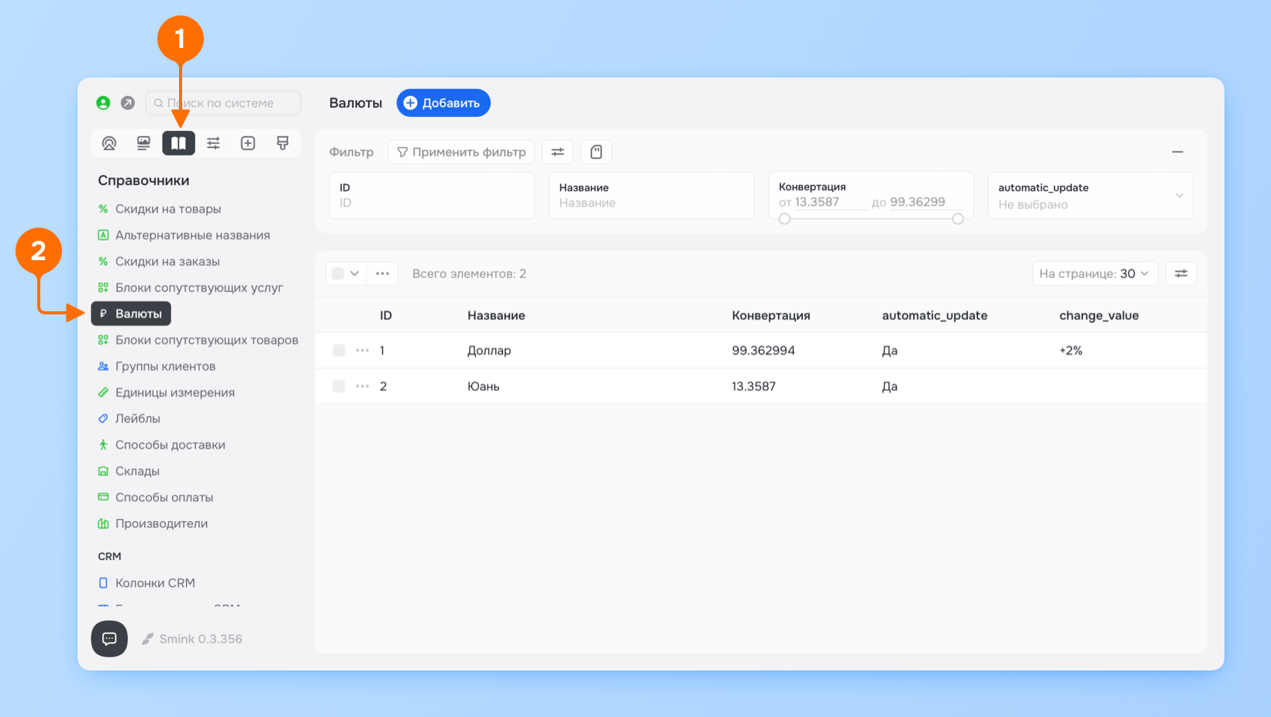1271x717 pixels.
Task: Open the automatic_update filter dropdown
Action: click(x=1090, y=196)
